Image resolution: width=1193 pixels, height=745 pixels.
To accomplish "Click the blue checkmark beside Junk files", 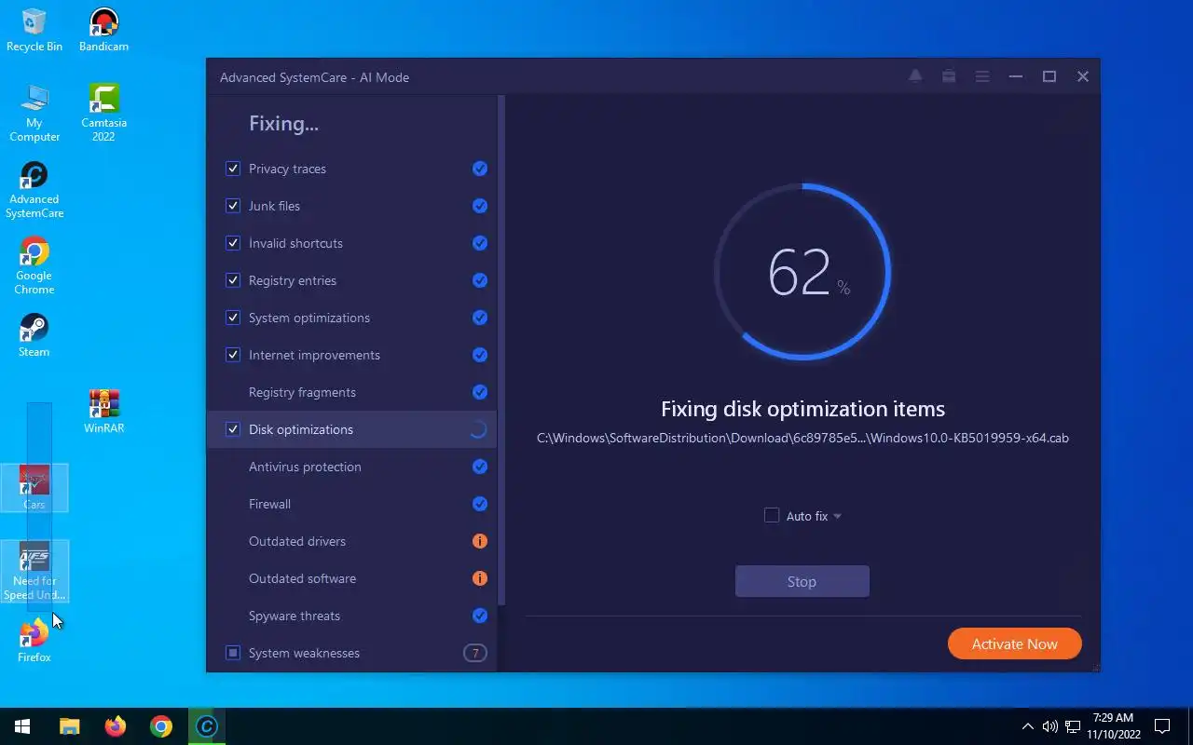I will coord(480,206).
